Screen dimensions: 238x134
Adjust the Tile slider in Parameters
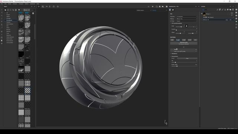[x=184, y=62]
